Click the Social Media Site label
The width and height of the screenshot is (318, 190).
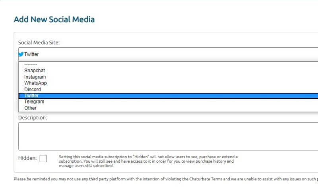click(39, 42)
